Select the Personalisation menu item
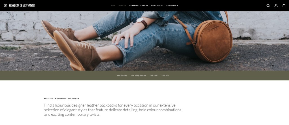Image resolution: width=289 pixels, height=125 pixels. click(139, 6)
